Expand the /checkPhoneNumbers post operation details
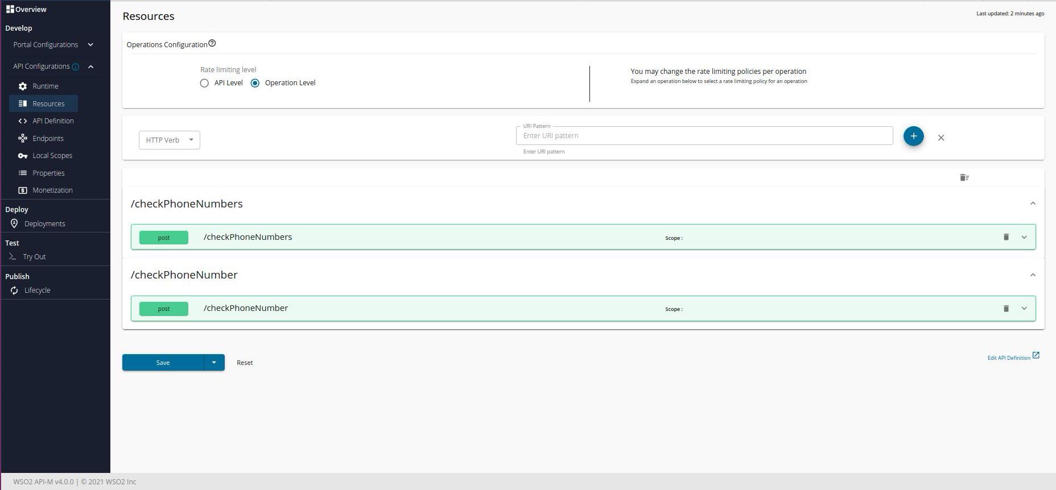The height and width of the screenshot is (490, 1056). coord(1024,237)
